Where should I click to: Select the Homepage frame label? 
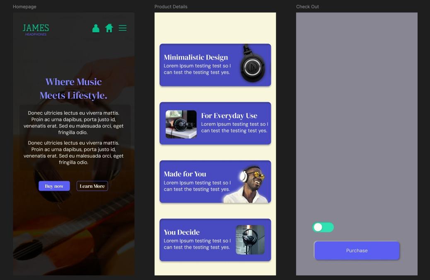pos(24,7)
